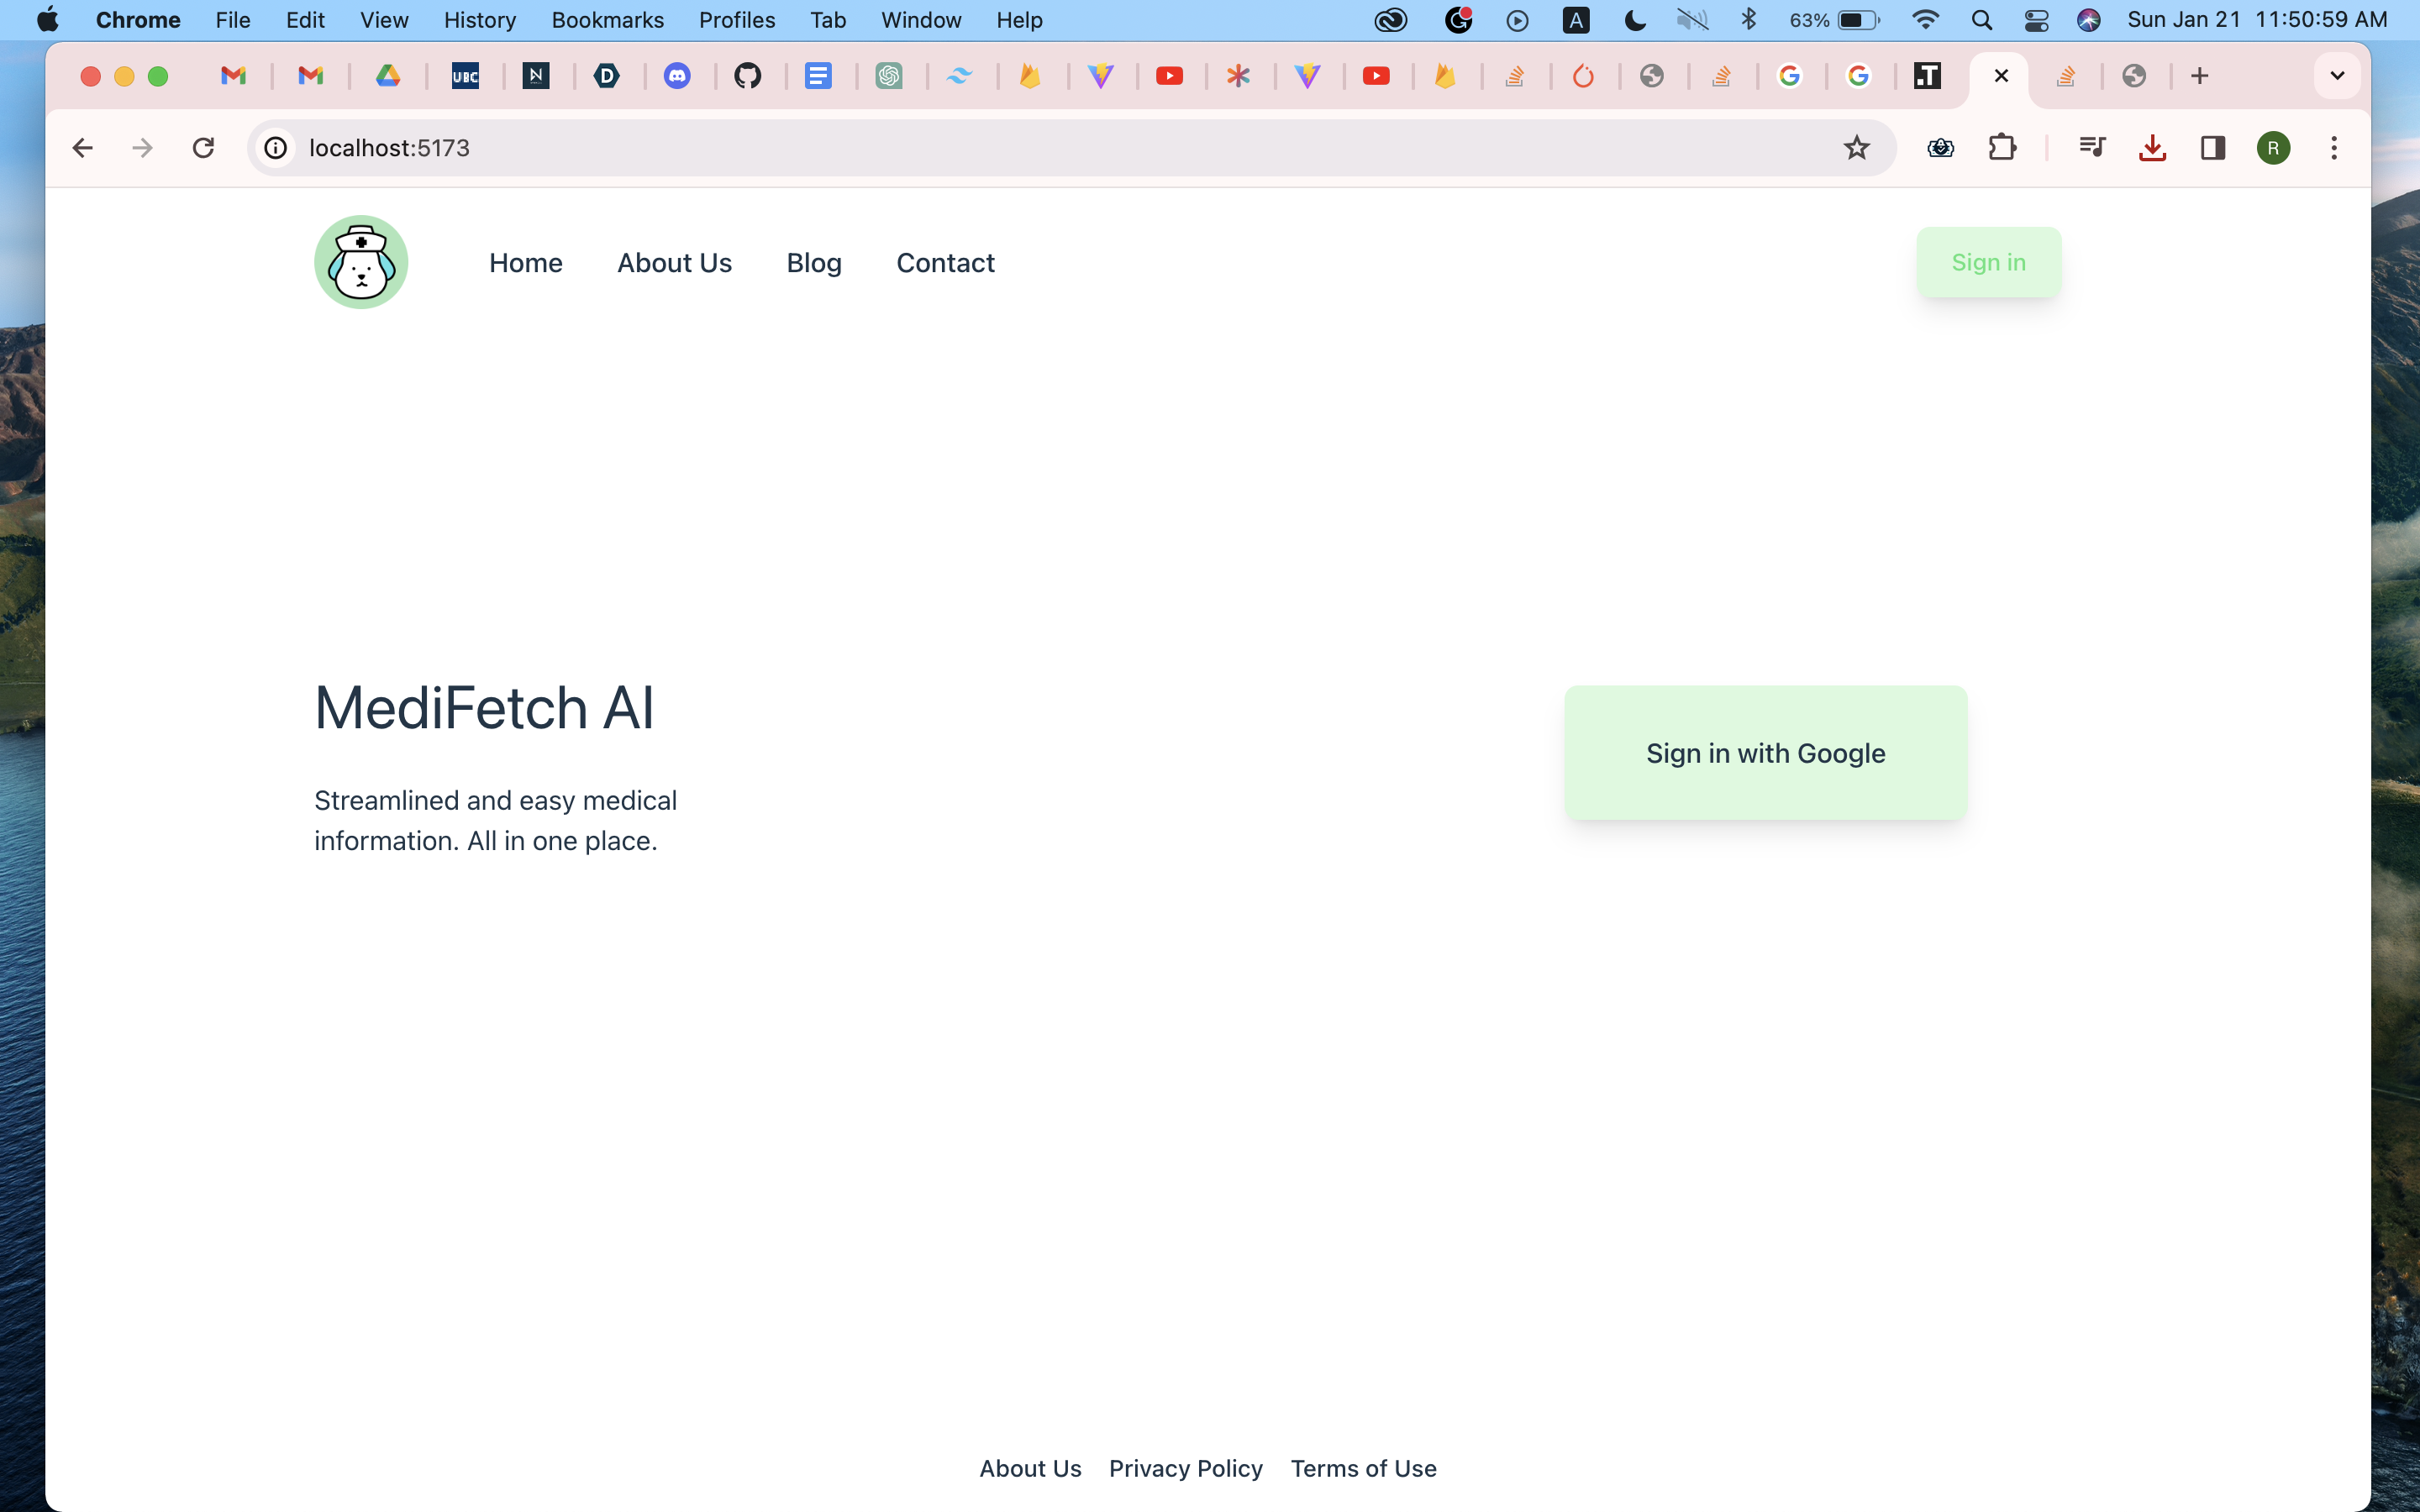The image size is (2420, 1512).
Task: Open the GitHub tab
Action: pos(747,76)
